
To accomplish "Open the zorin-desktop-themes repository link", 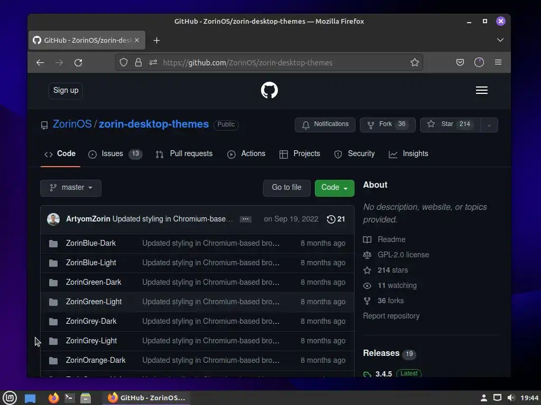I will 154,124.
